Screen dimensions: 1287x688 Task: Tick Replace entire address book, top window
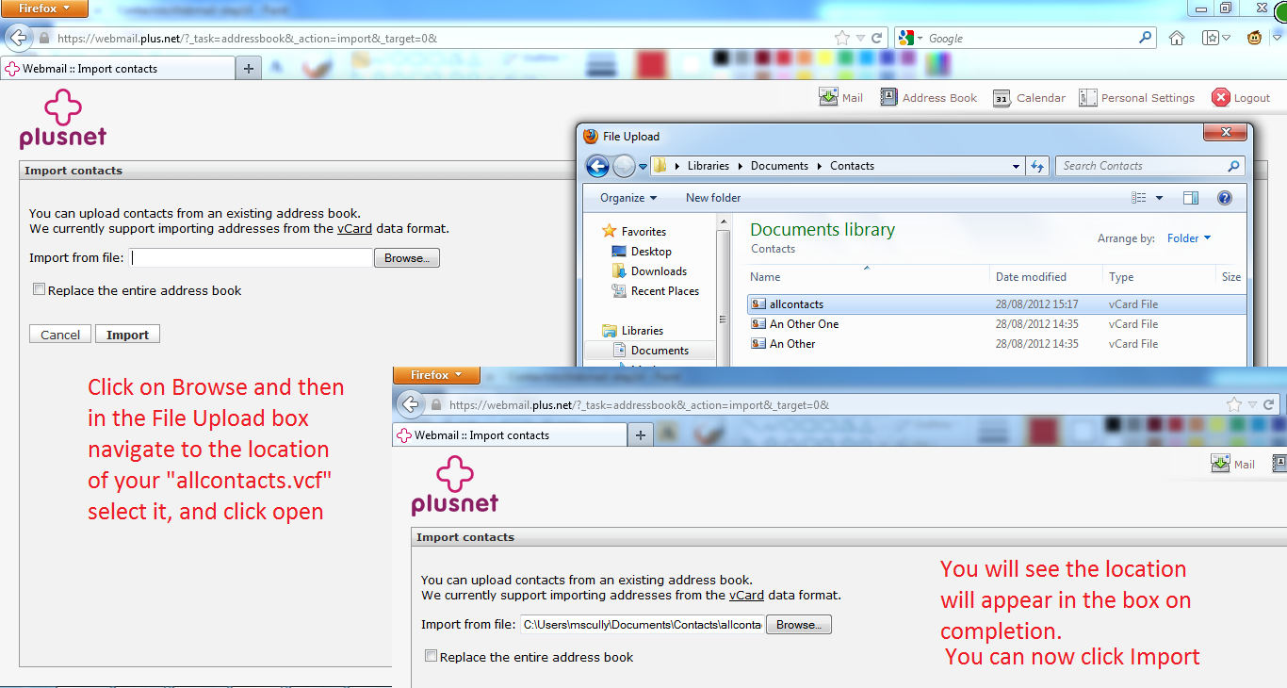[x=39, y=290]
